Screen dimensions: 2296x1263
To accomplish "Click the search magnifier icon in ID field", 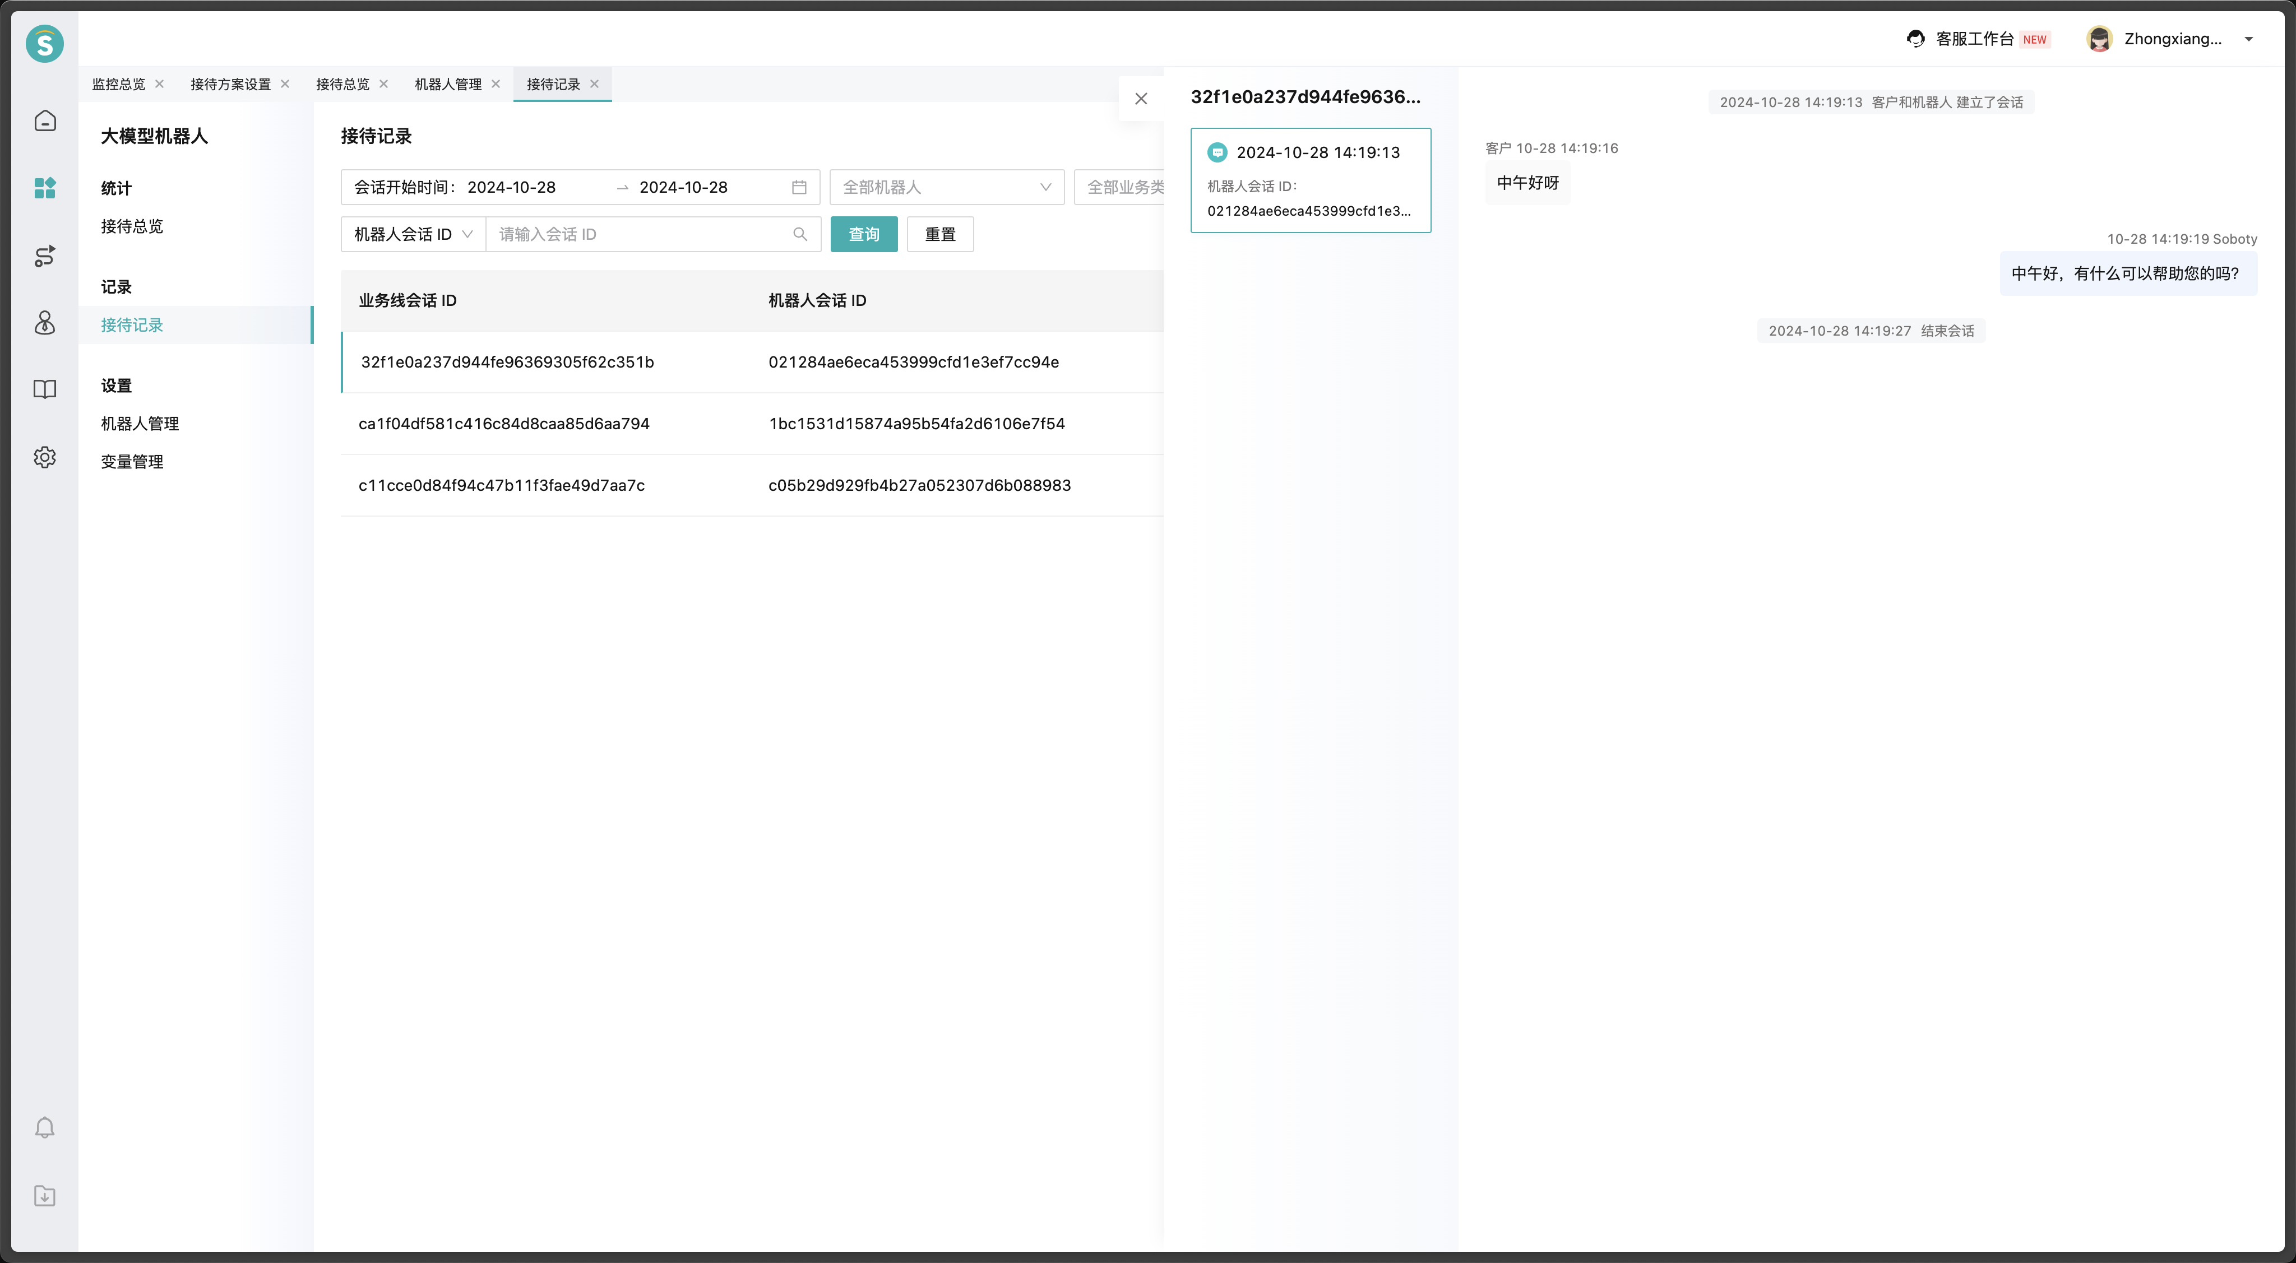I will pos(800,234).
